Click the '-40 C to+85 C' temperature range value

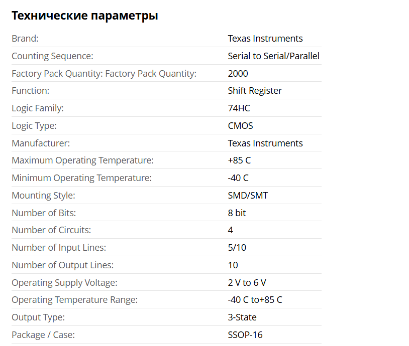pos(255,300)
